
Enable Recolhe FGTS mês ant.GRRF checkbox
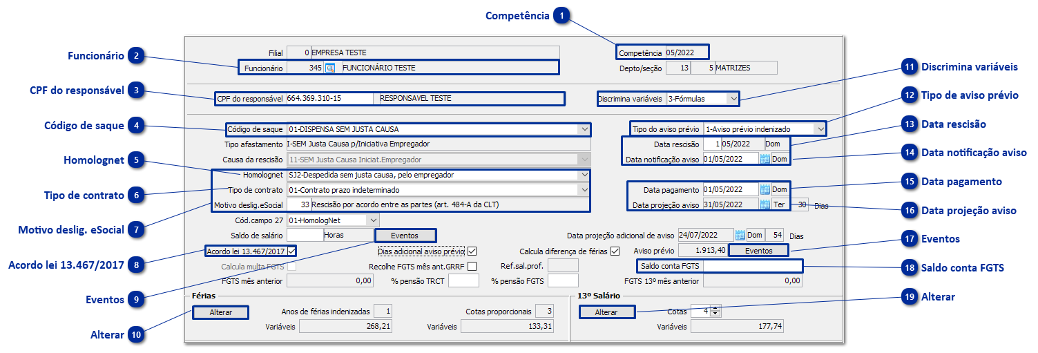tap(472, 266)
